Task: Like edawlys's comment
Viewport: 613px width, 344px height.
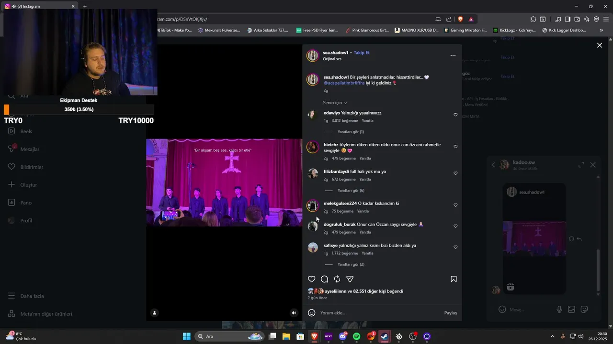Action: click(x=455, y=115)
